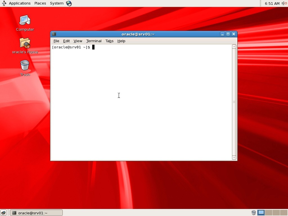The image size is (288, 216).
Task: Open the System menu
Action: click(x=57, y=3)
